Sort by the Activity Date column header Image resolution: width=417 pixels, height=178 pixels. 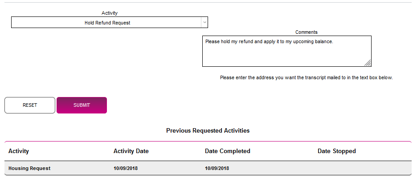point(131,151)
